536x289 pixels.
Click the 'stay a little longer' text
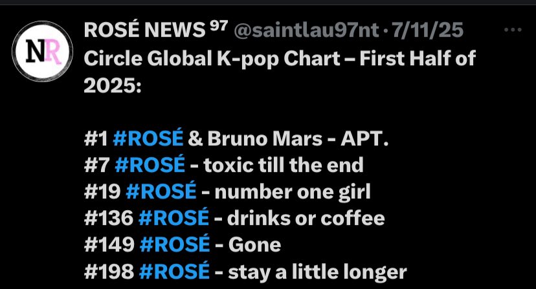pyautogui.click(x=318, y=272)
